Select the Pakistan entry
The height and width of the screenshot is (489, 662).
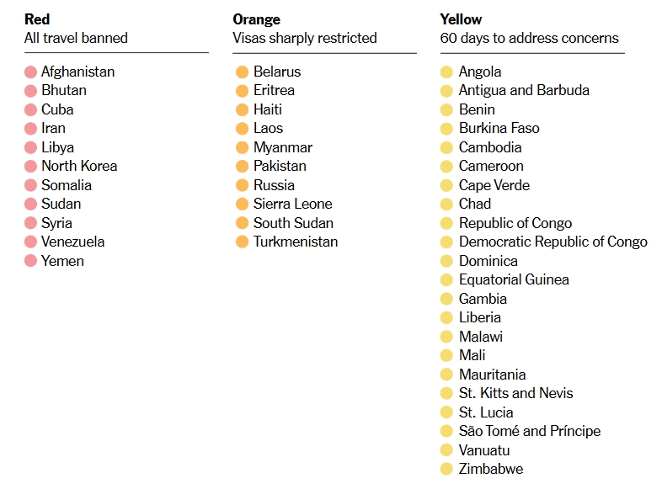click(280, 166)
